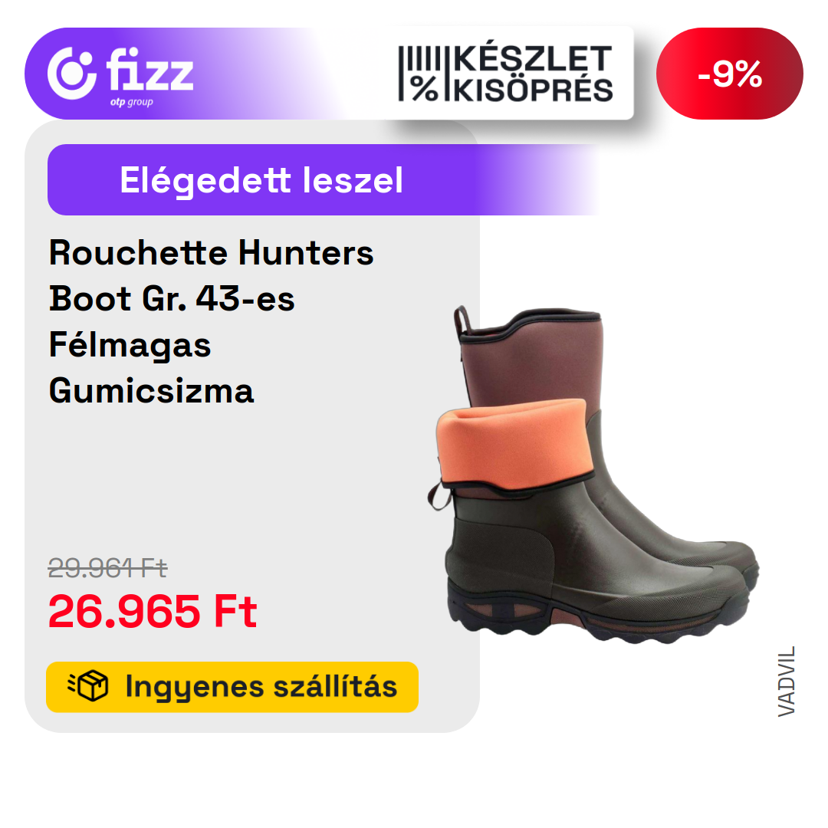
Task: Click the Ingyenes szállítás yellow button
Action: coord(232,686)
